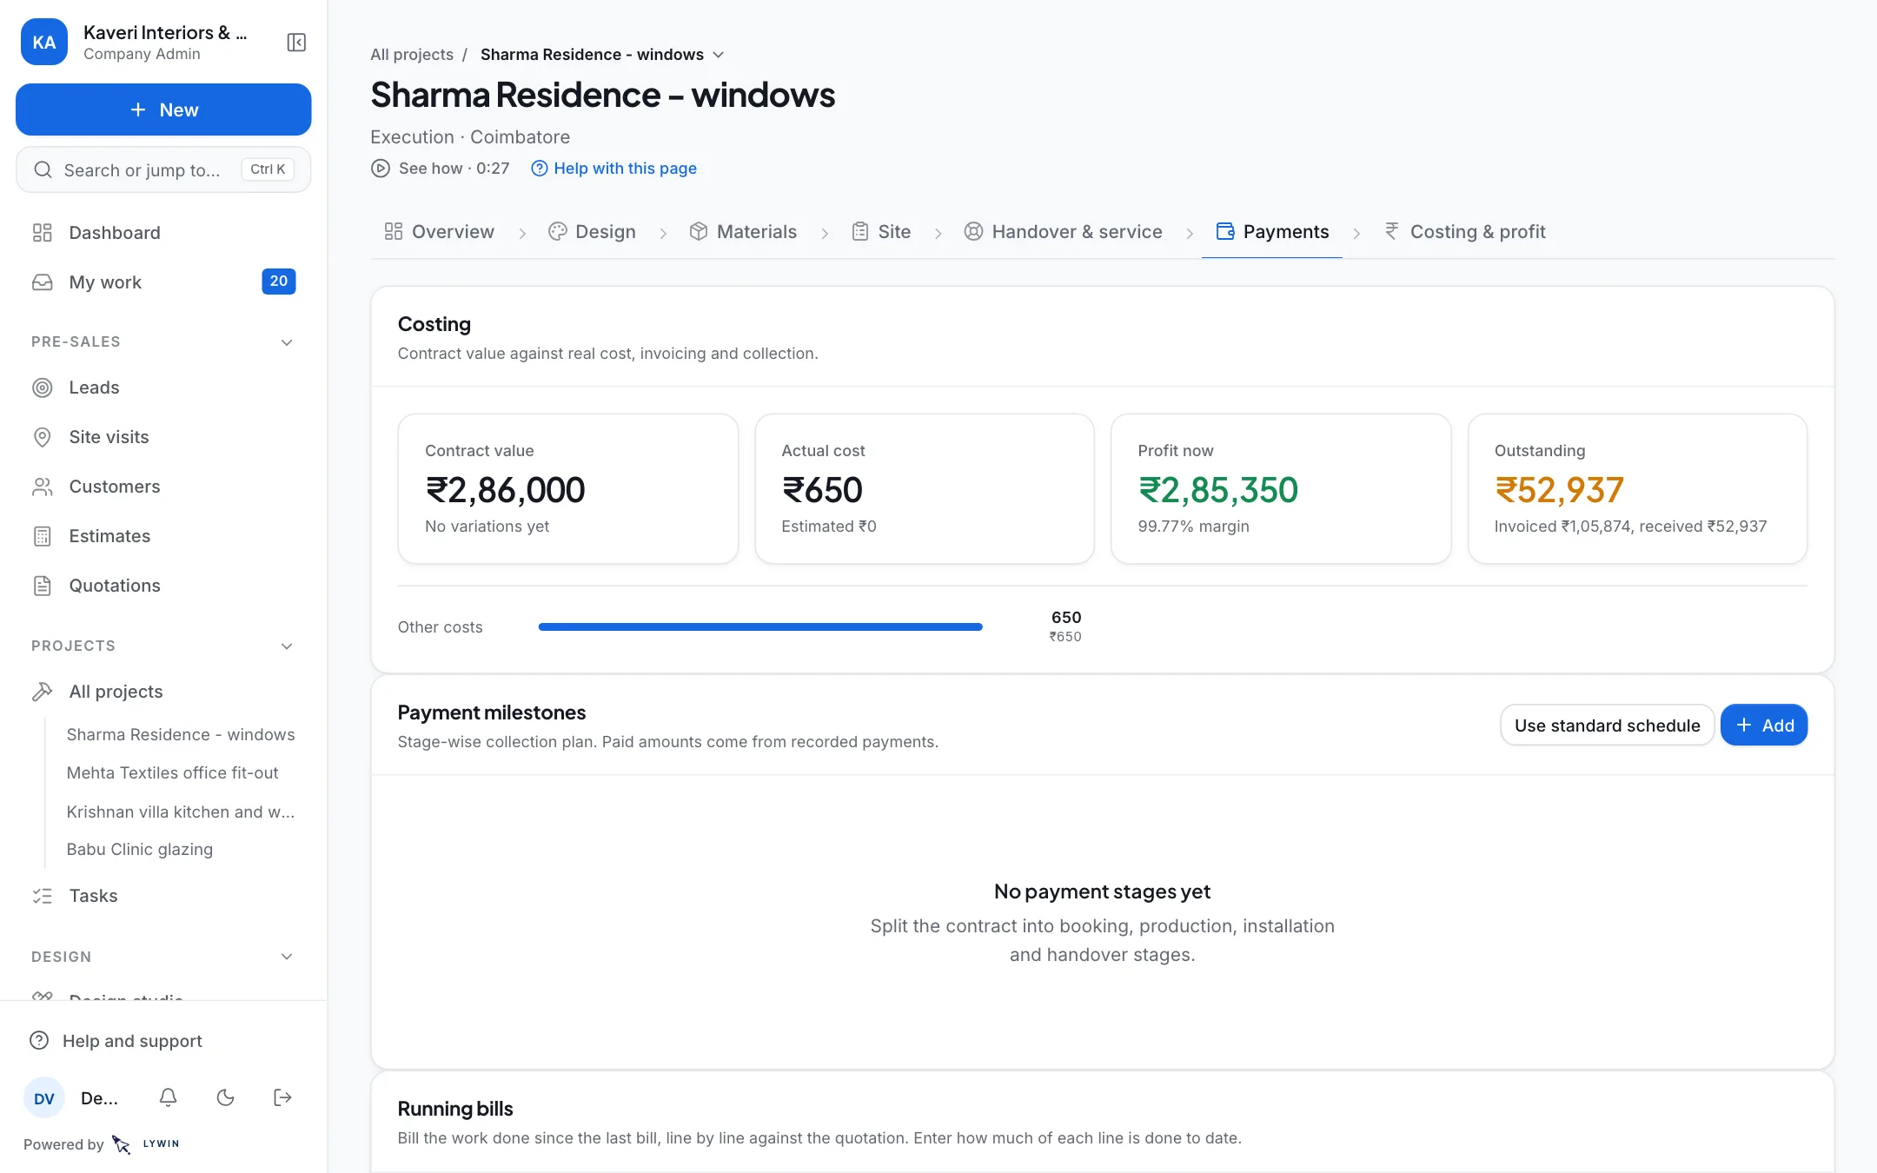Screen dimensions: 1877x1173
Task: Go to All projects breadcrumb
Action: [412, 55]
